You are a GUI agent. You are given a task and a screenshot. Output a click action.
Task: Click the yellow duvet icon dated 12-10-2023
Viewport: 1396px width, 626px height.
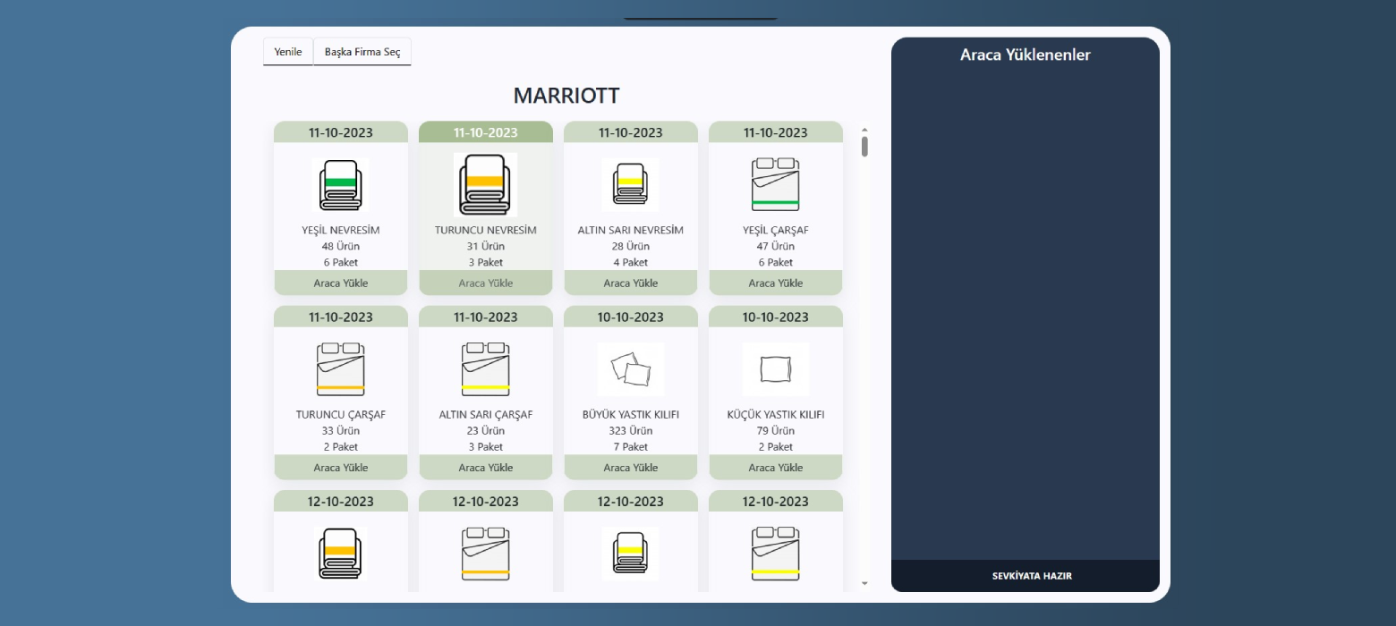pyautogui.click(x=630, y=554)
